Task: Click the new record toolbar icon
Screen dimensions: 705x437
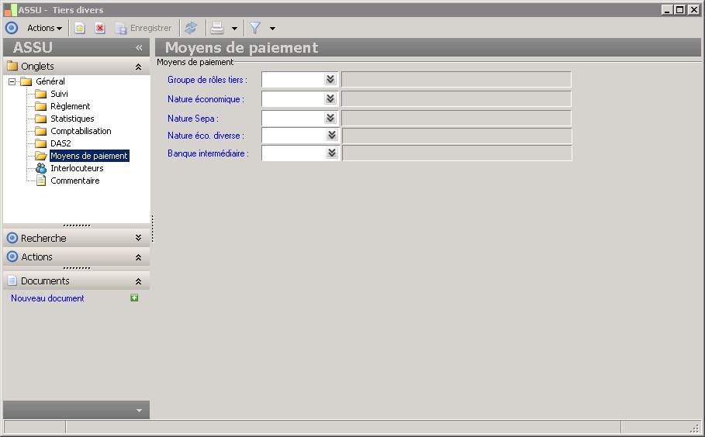Action: pos(80,29)
